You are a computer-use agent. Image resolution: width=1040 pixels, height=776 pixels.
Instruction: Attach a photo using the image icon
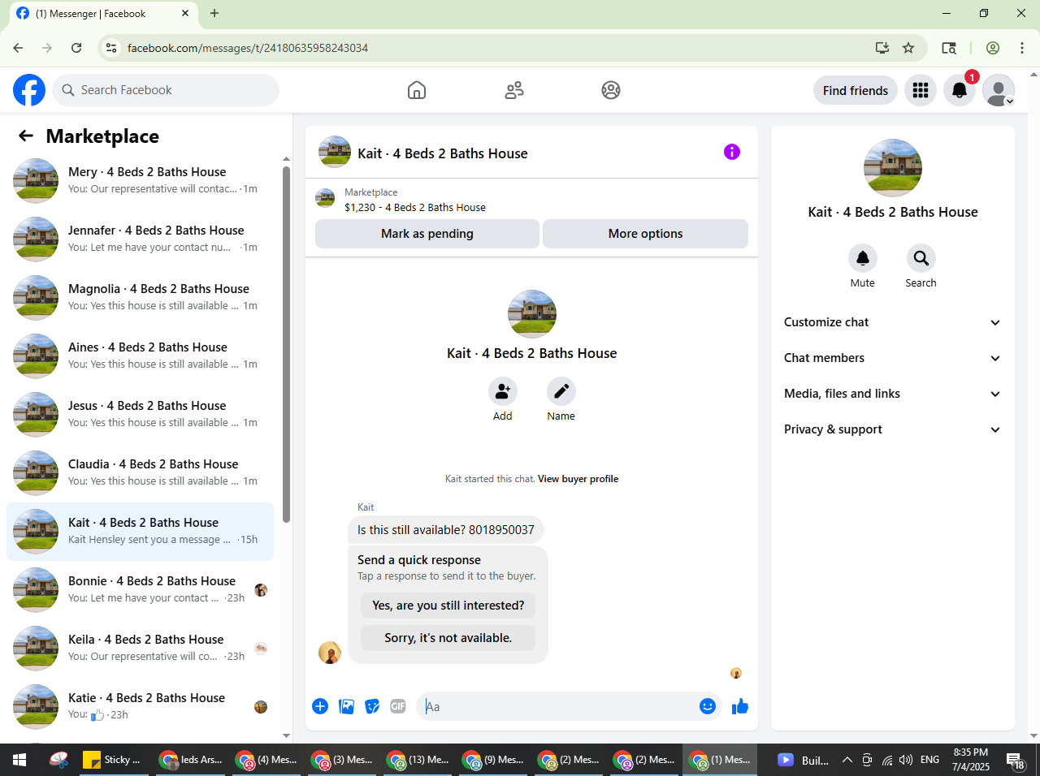(346, 706)
